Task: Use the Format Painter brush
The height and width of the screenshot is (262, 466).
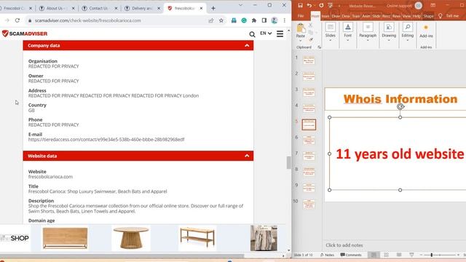Action: (311, 39)
